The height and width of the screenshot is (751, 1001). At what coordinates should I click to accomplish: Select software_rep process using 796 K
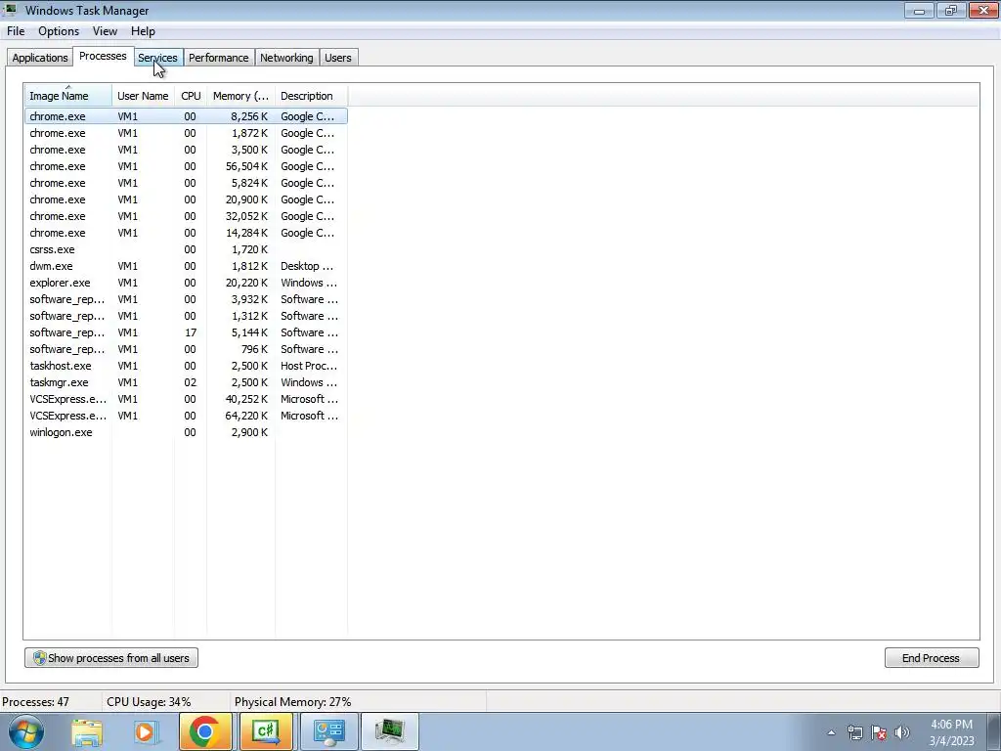186,349
